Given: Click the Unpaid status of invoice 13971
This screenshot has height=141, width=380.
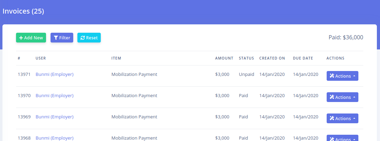Looking at the screenshot, I should pyautogui.click(x=246, y=74).
